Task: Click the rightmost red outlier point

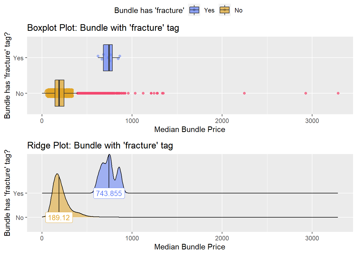Action: tap(338, 93)
